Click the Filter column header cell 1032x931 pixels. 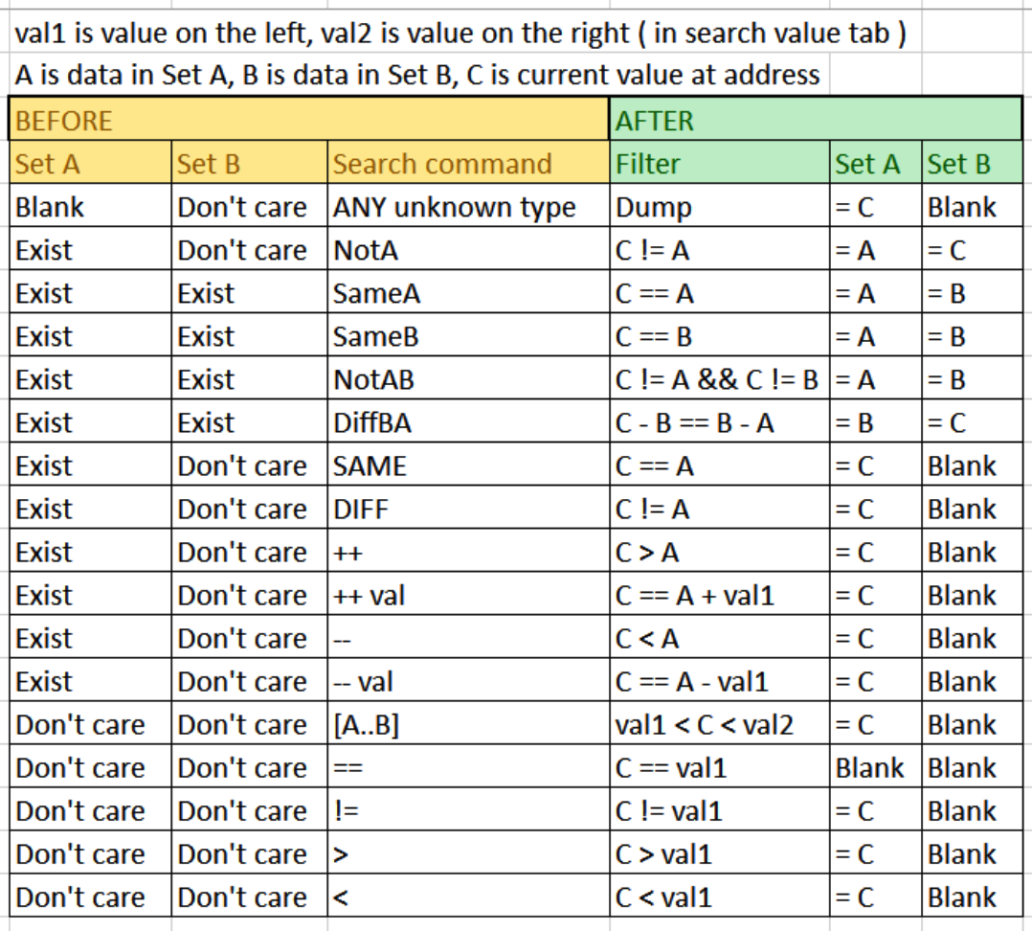click(719, 163)
